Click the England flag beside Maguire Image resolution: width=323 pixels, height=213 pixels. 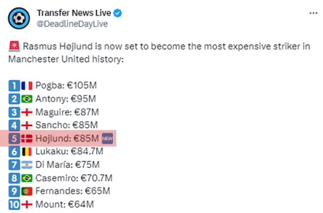click(27, 112)
